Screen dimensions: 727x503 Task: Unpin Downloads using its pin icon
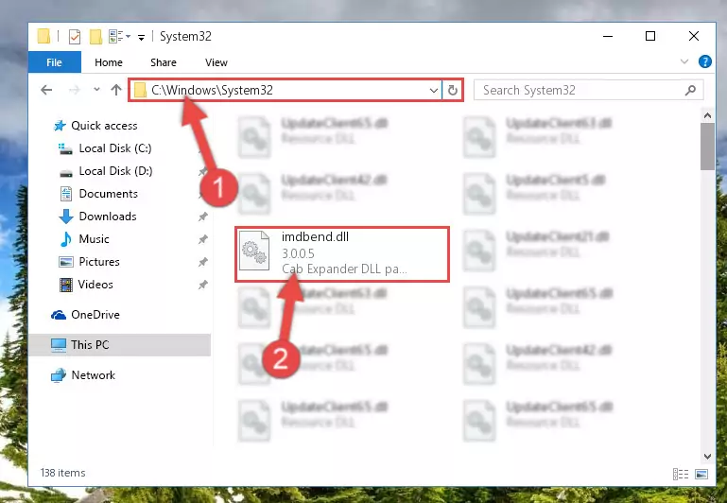point(202,217)
